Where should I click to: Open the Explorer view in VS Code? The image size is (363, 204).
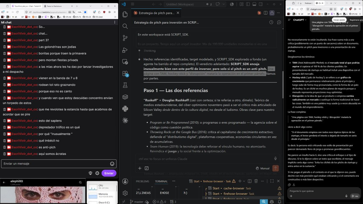point(125,14)
